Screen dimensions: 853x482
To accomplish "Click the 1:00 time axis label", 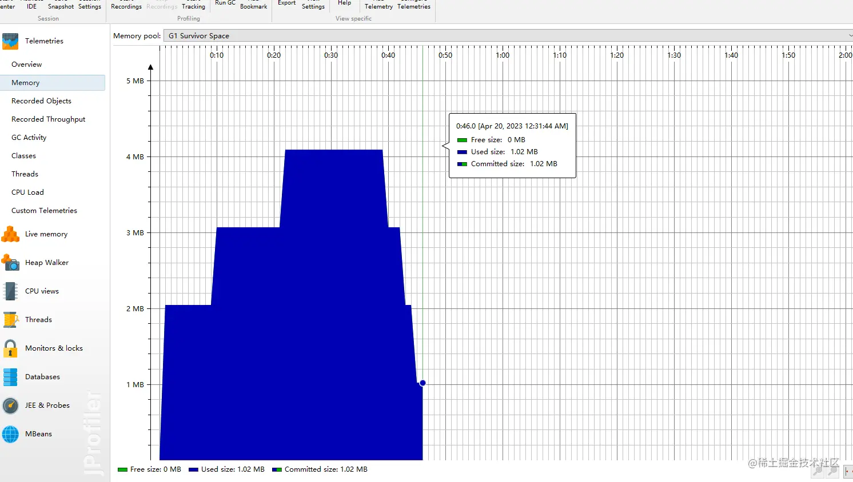I will (x=503, y=55).
